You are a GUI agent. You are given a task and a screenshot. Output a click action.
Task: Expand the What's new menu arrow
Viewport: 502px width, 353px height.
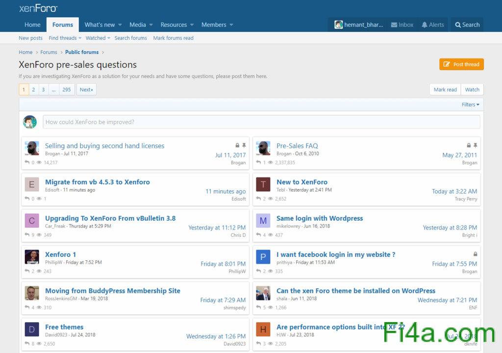point(120,25)
